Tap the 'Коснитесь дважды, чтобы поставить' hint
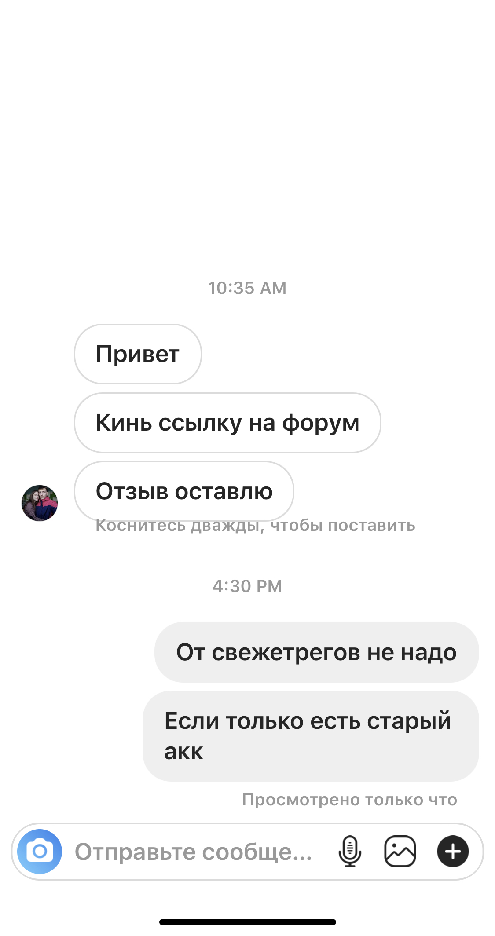495x936 pixels. tap(255, 526)
